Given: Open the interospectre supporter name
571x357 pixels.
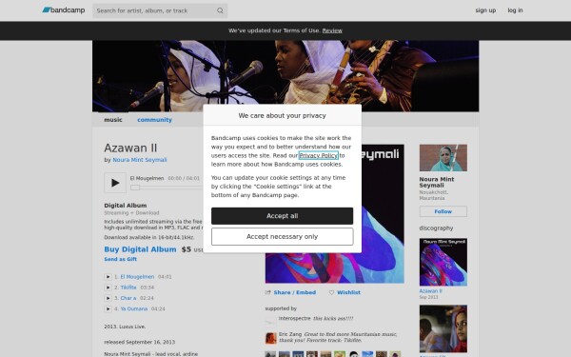Looking at the screenshot, I should (295, 318).
